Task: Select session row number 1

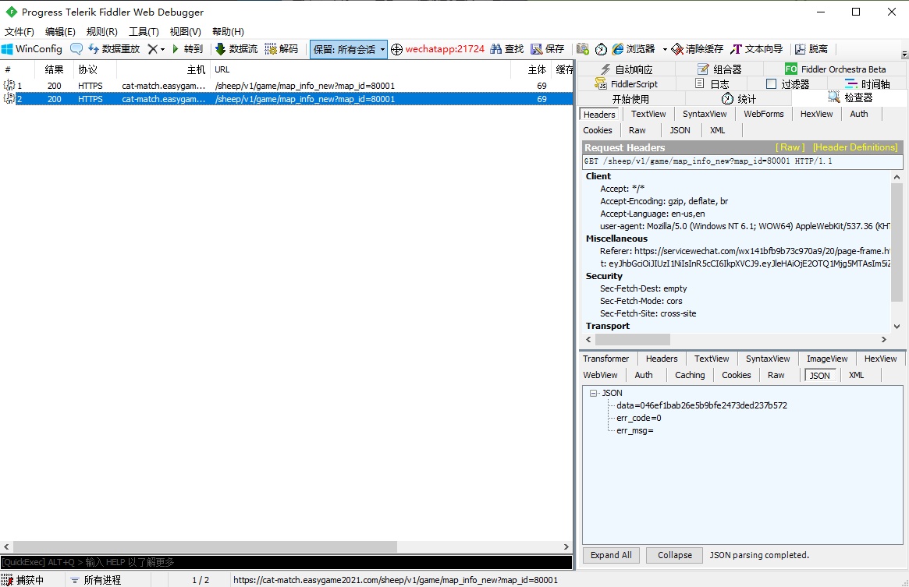Action: [x=286, y=86]
